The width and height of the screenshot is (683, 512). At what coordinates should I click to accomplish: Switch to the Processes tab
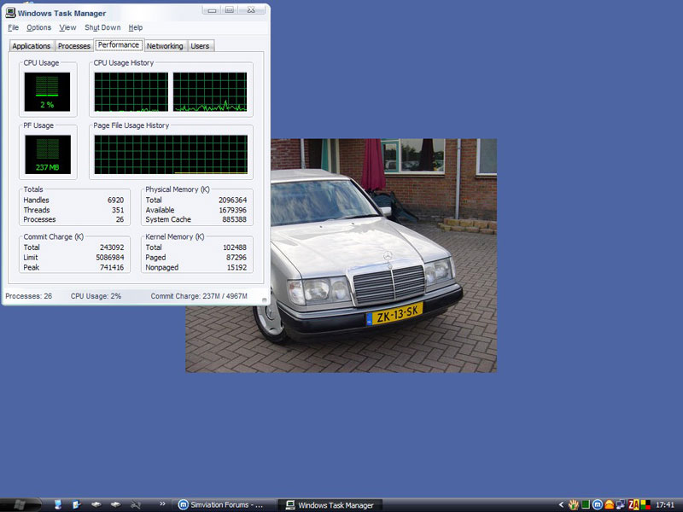74,46
